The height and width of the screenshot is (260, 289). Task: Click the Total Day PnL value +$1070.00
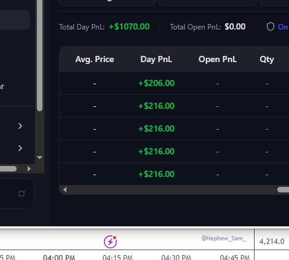pos(129,27)
